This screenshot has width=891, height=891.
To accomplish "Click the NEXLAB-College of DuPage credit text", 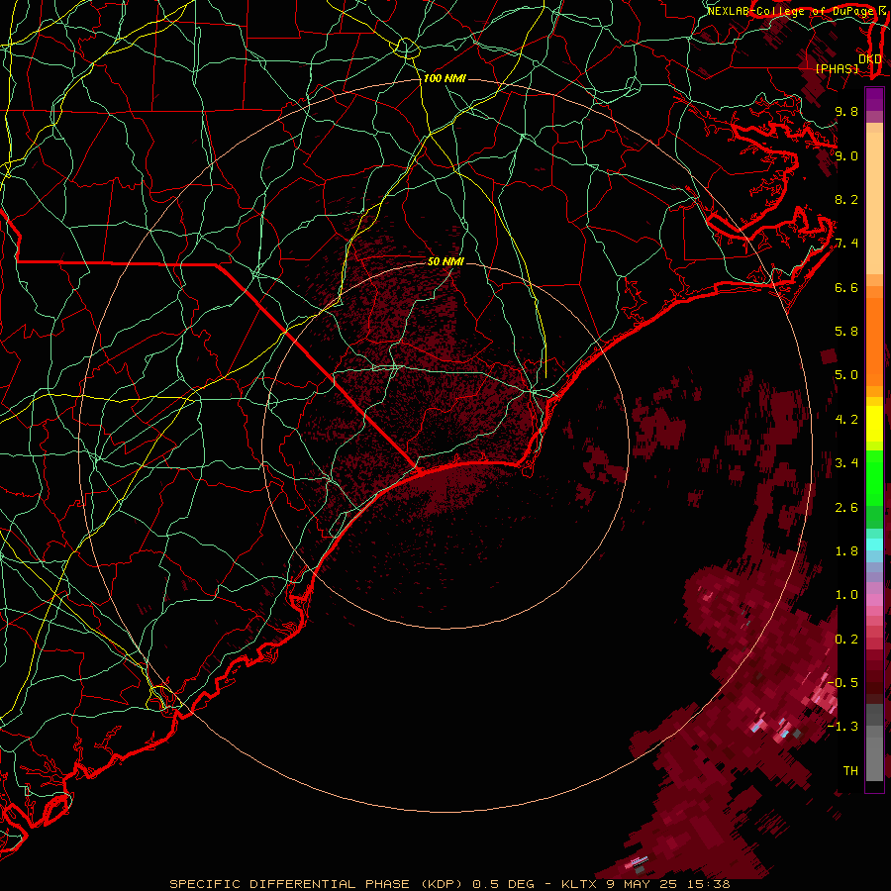I will [x=792, y=11].
